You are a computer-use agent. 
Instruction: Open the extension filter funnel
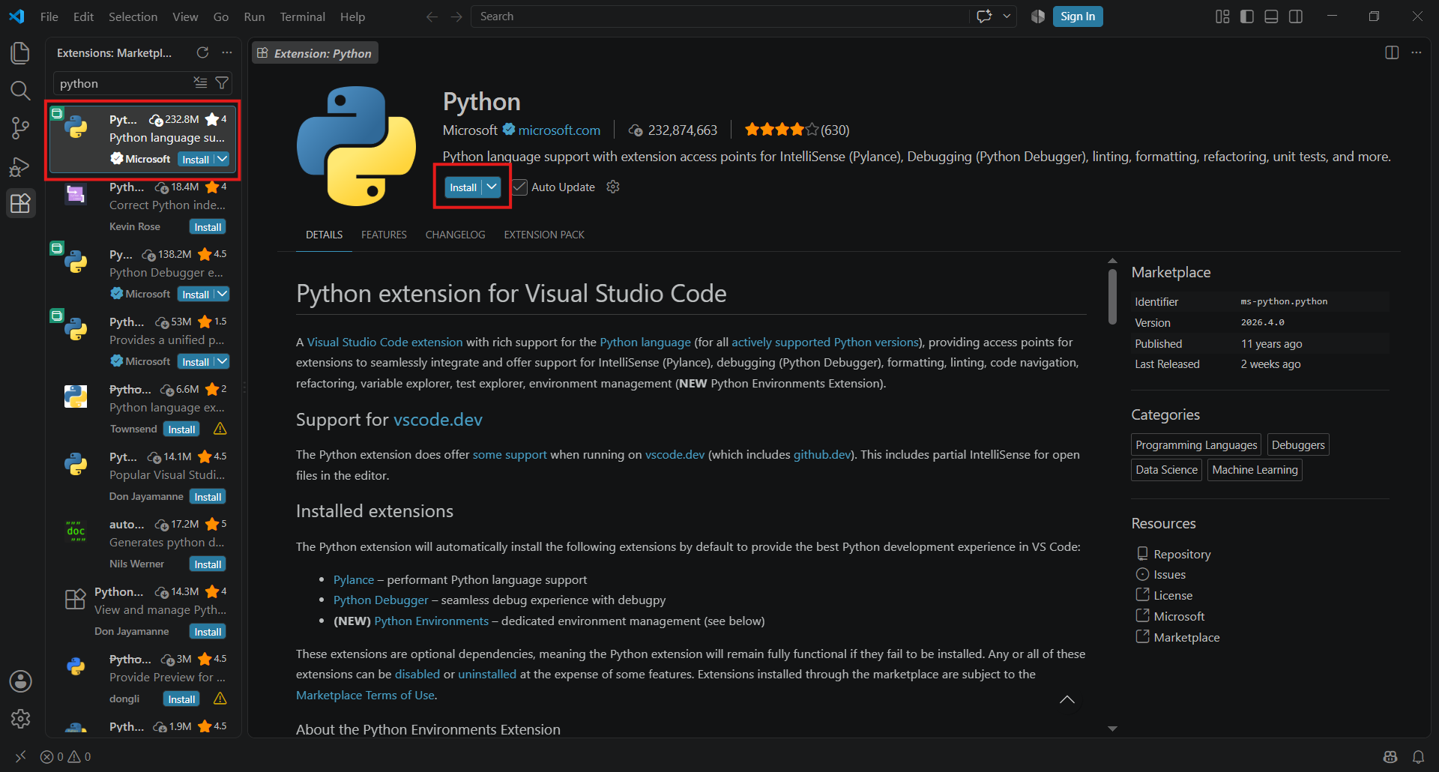click(222, 82)
